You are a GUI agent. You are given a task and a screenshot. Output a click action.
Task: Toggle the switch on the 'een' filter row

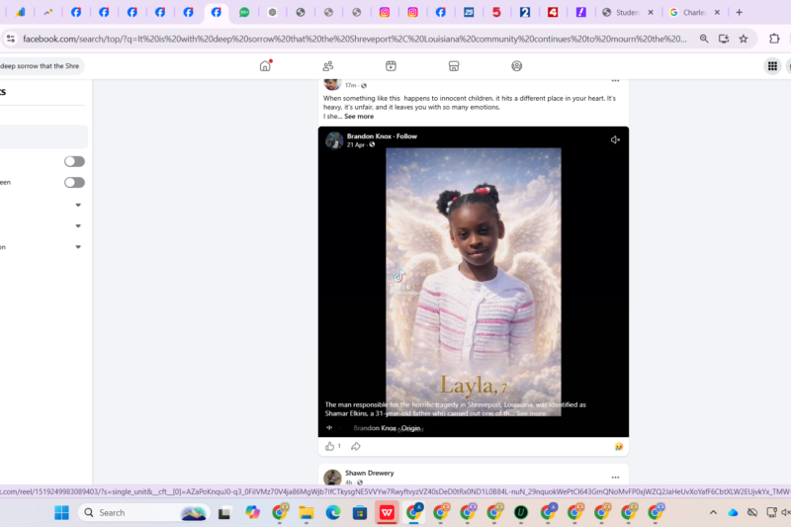coord(74,183)
